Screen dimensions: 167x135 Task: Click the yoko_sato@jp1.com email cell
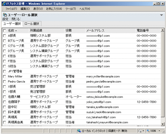(99, 102)
